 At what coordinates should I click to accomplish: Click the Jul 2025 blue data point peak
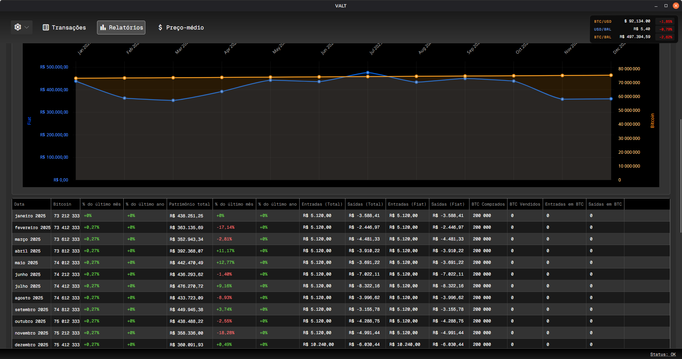tap(368, 72)
